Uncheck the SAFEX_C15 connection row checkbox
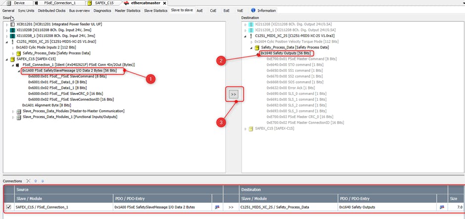This screenshot has width=465, height=219. pos(8,207)
